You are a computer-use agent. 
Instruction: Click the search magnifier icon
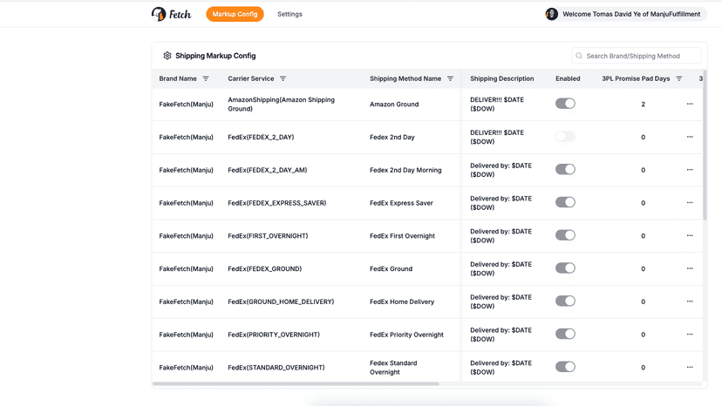[x=579, y=56]
